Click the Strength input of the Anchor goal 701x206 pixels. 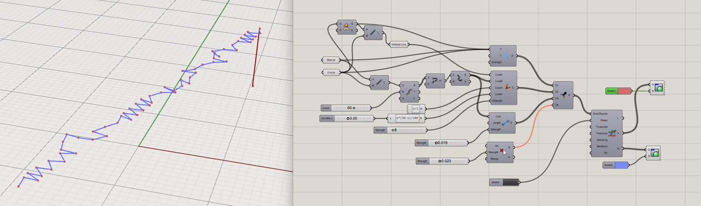tap(496, 62)
